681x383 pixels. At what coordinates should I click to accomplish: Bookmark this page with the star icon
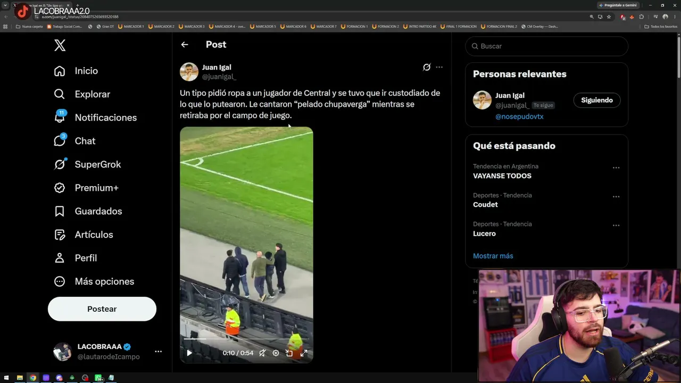tap(609, 17)
